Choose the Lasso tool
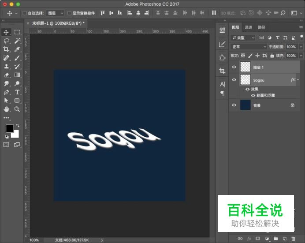305x243 pixels. [6, 41]
